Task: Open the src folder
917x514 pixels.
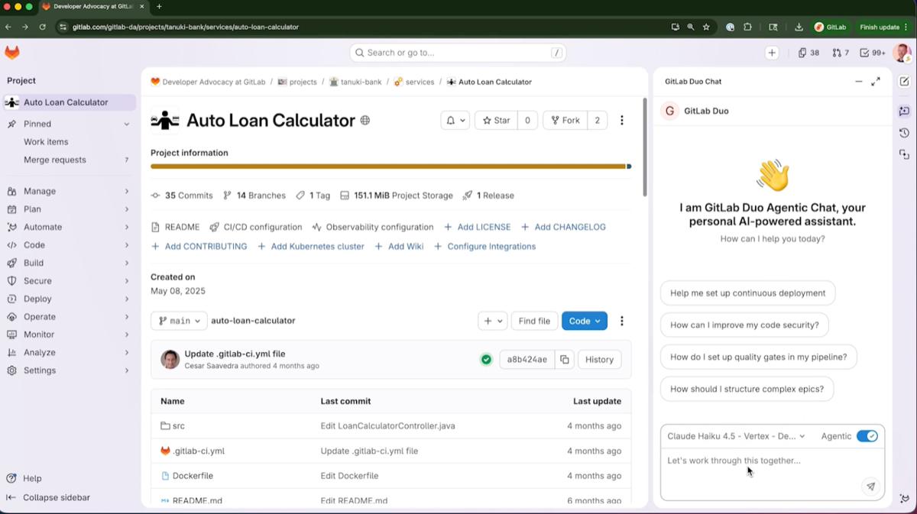Action: pos(178,426)
